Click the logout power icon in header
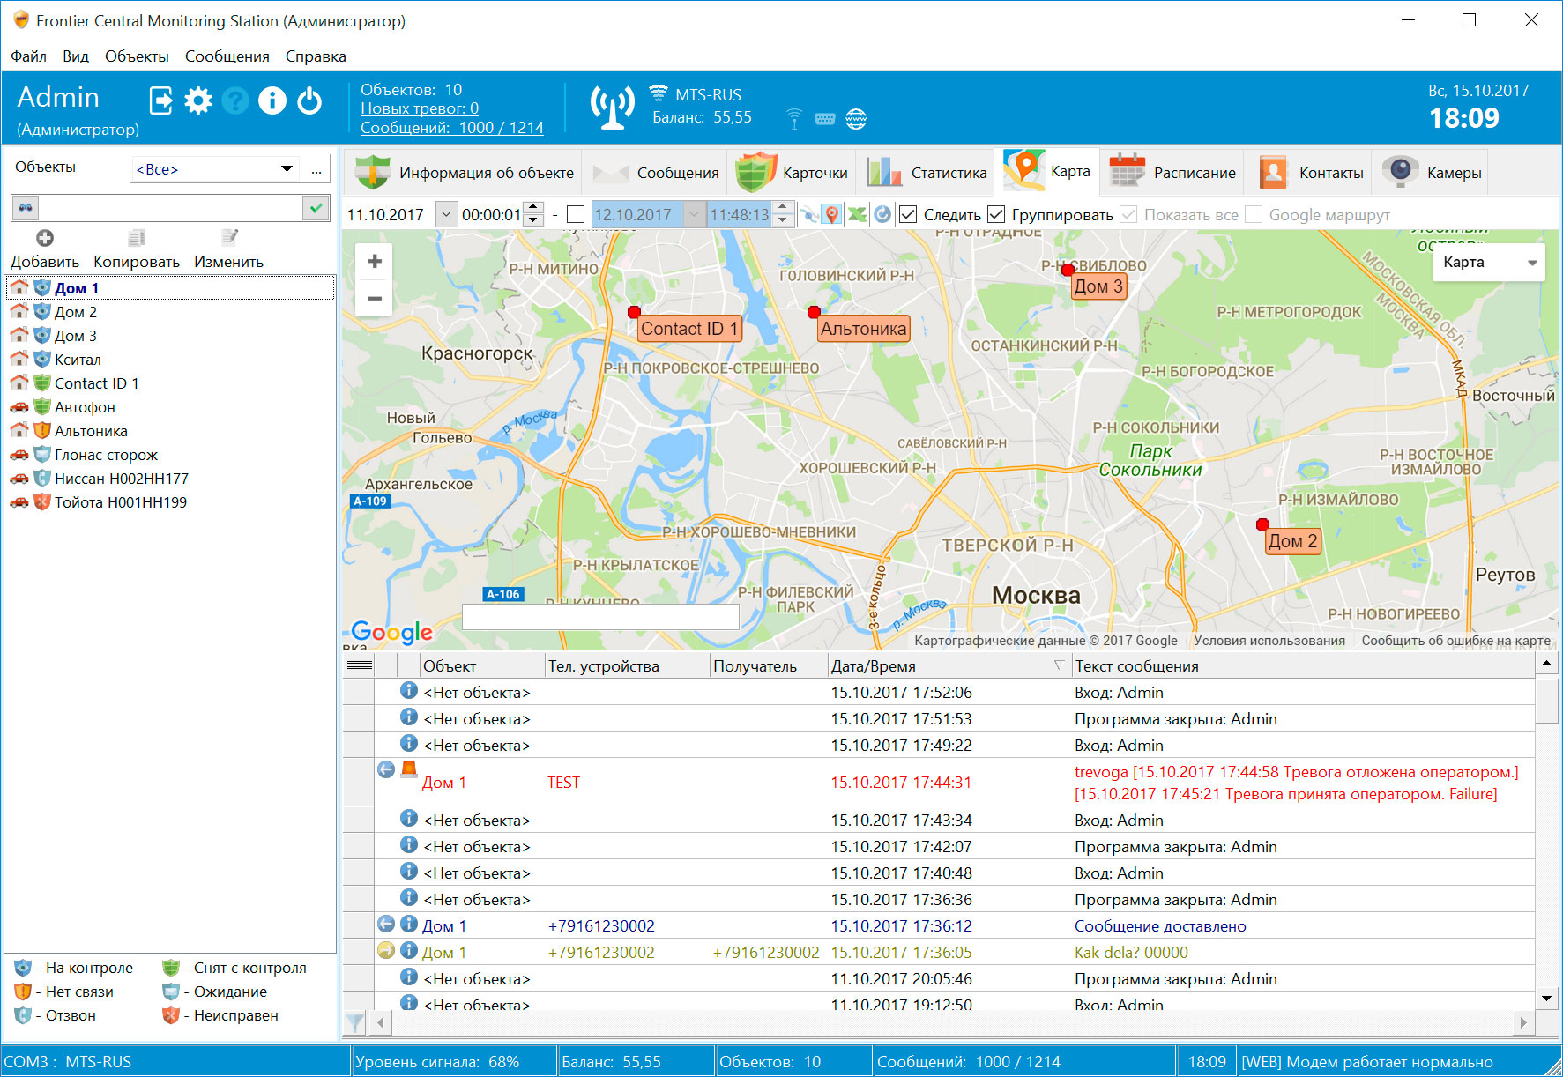1563x1077 pixels. (309, 100)
